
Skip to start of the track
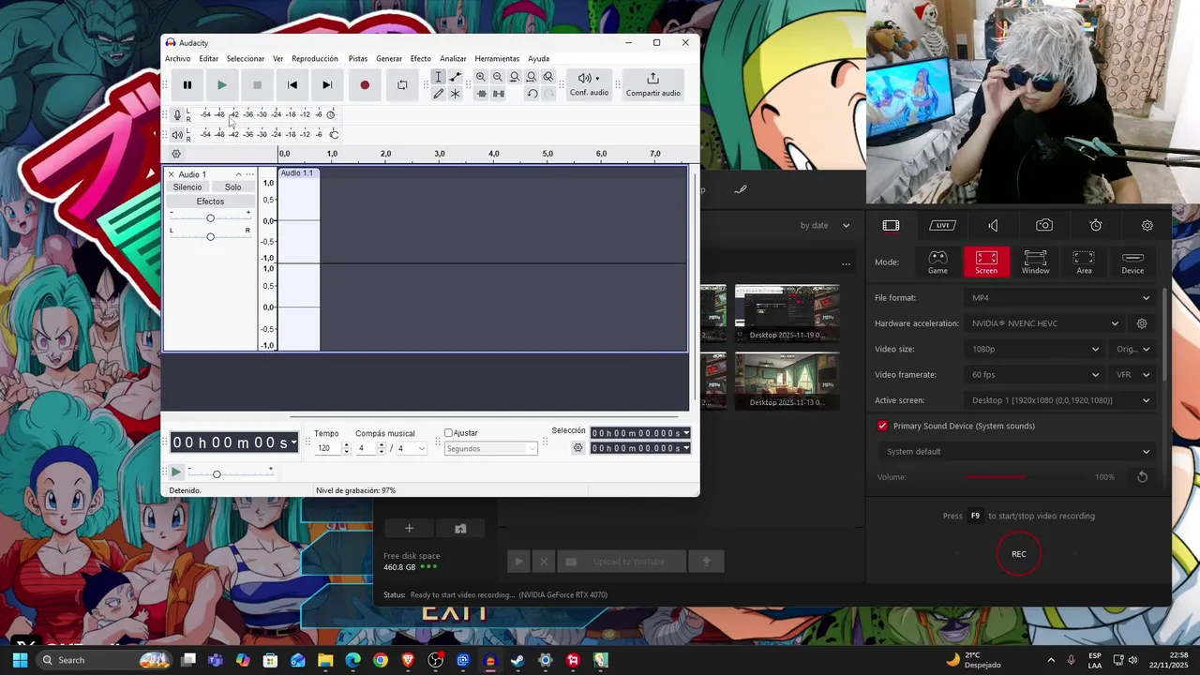pos(292,85)
